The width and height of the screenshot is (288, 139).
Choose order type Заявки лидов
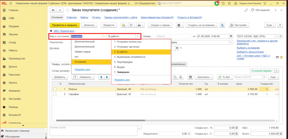pos(91,52)
